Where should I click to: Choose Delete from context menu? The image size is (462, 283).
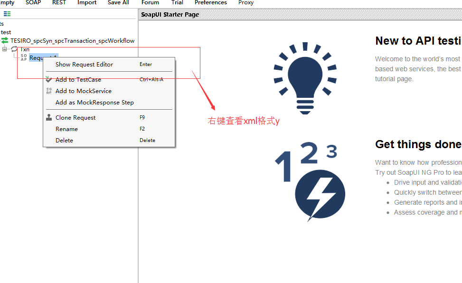[109, 141]
